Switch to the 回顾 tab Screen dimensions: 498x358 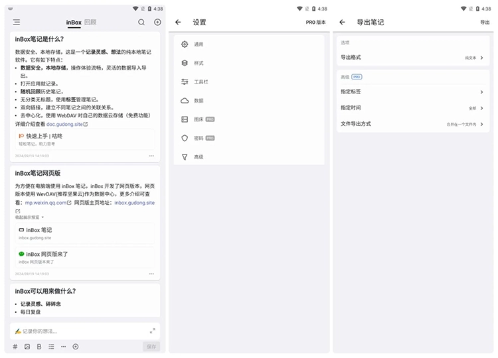90,22
